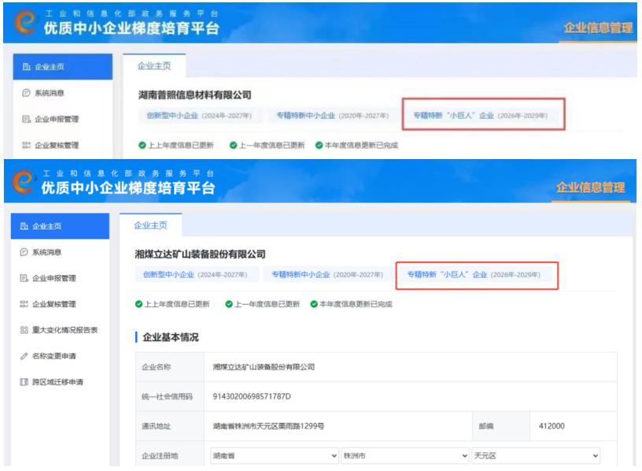Open 系统消息 in the top sidebar
The width and height of the screenshot is (642, 471).
[x=63, y=93]
